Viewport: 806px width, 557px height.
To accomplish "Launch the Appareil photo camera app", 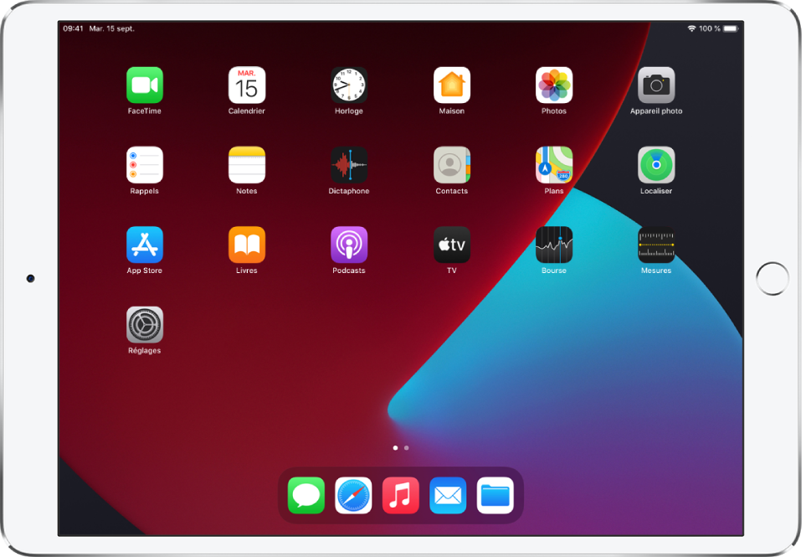I will pyautogui.click(x=656, y=85).
